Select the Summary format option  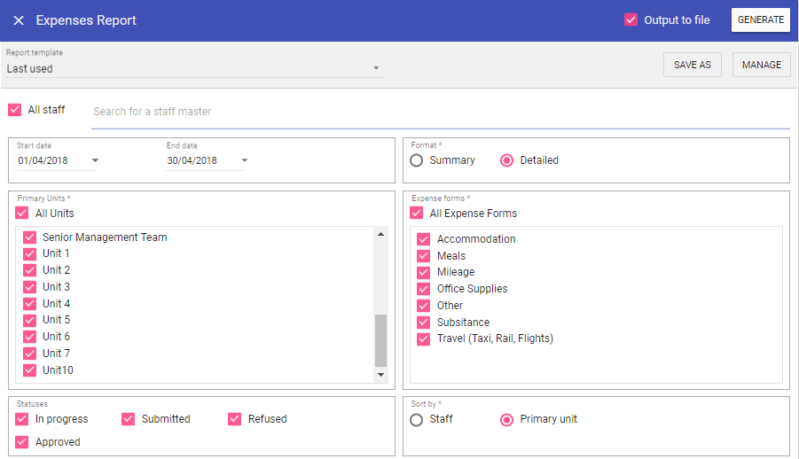[417, 160]
